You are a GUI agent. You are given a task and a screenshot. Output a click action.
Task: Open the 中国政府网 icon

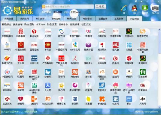point(21,45)
